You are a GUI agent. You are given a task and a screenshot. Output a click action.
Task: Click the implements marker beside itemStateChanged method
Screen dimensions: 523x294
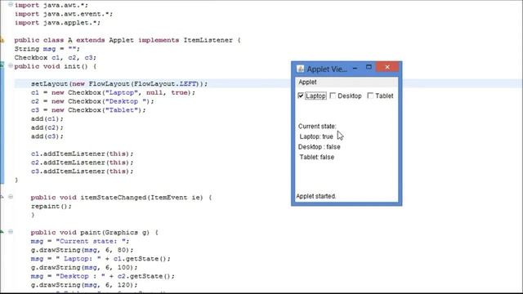(x=2, y=197)
